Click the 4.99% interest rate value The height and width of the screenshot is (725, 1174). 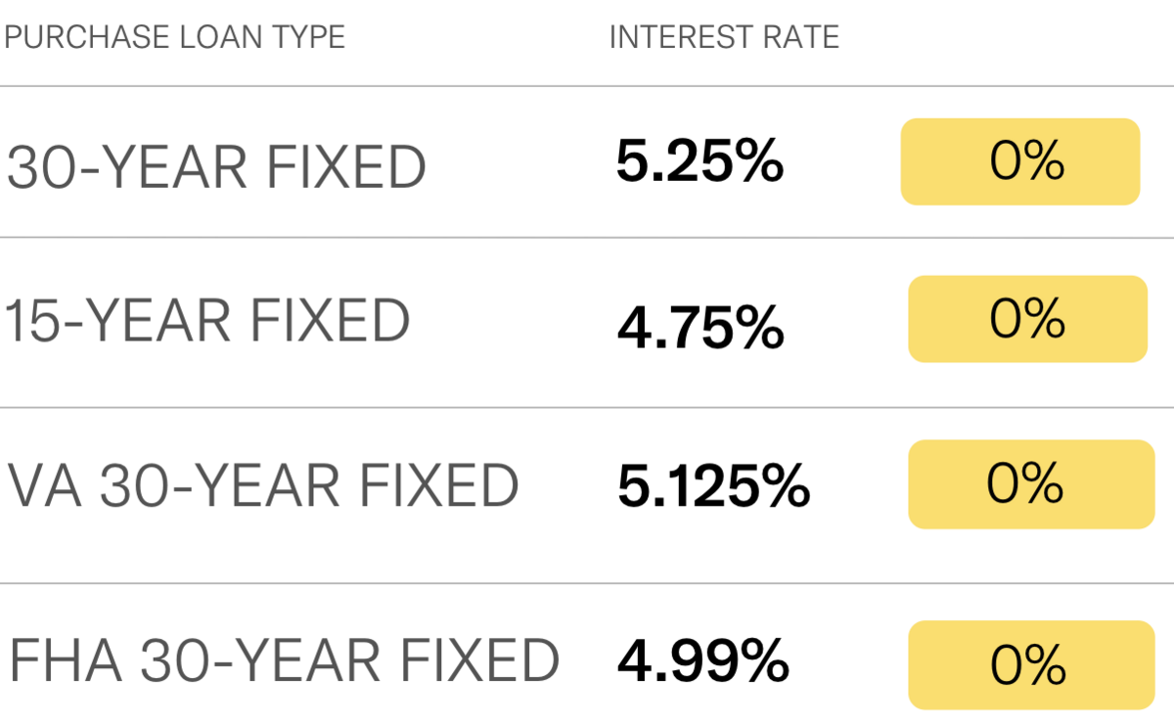pyautogui.click(x=702, y=660)
